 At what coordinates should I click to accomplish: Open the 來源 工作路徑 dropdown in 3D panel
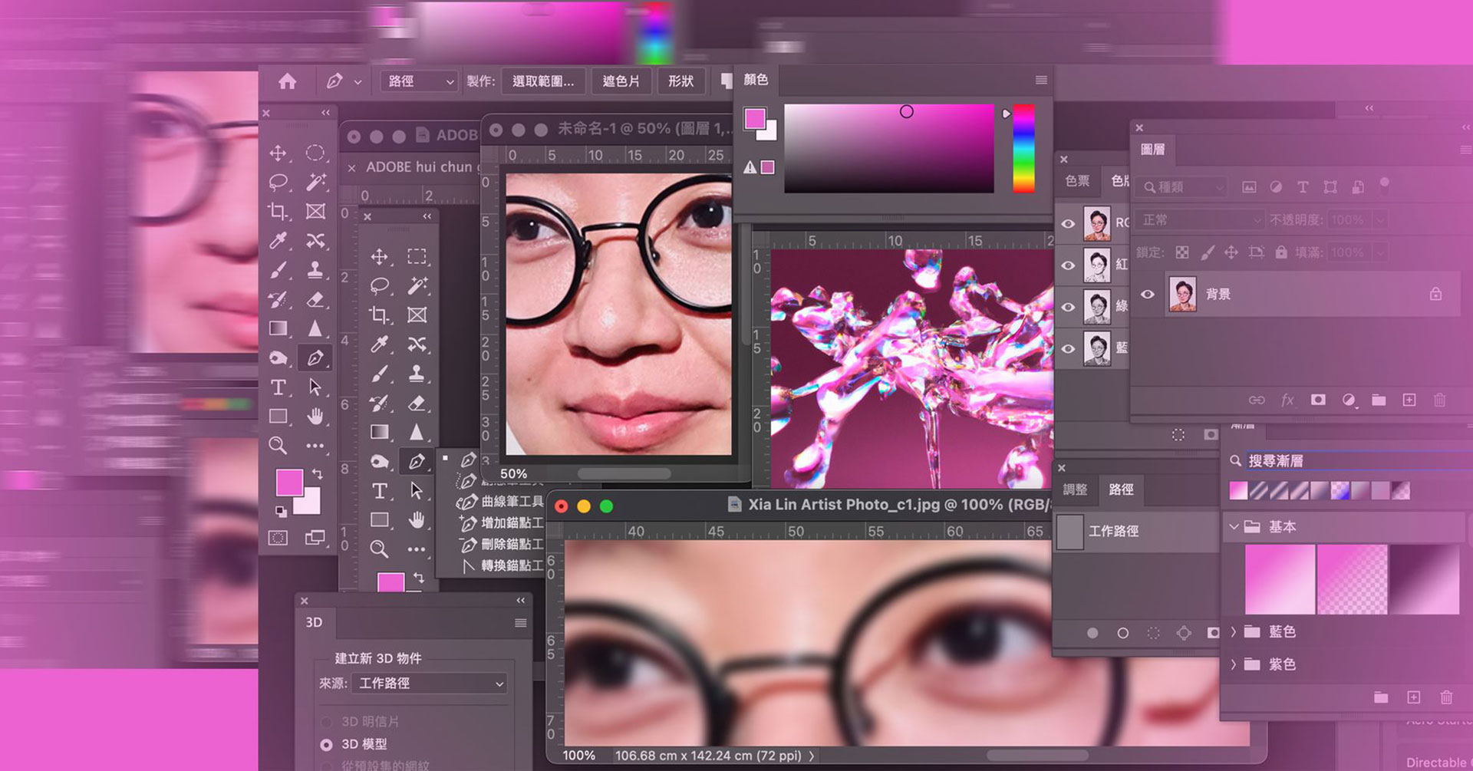[430, 683]
